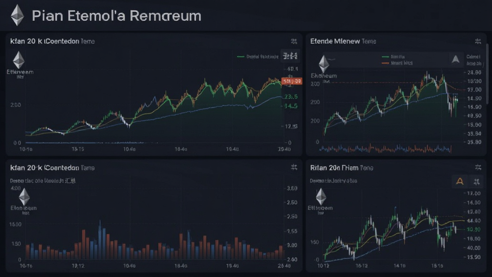Viewport: 492px width, 277px height.
Task: Click the grey triangle icon in the 'Etende Mlenew' legend bar
Action: tap(455, 59)
